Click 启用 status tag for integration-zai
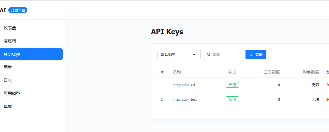The image size is (329, 132). [232, 85]
